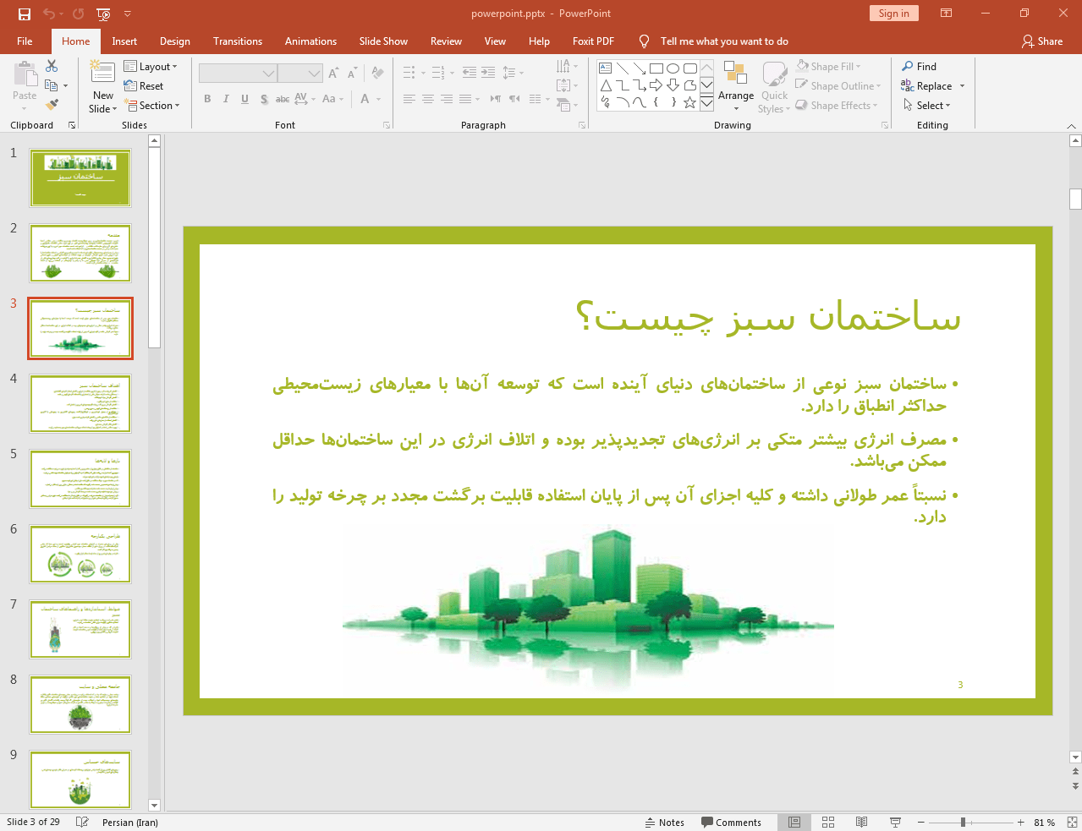1082x831 pixels.
Task: Start Slide Show from status bar icon
Action: [x=895, y=823]
